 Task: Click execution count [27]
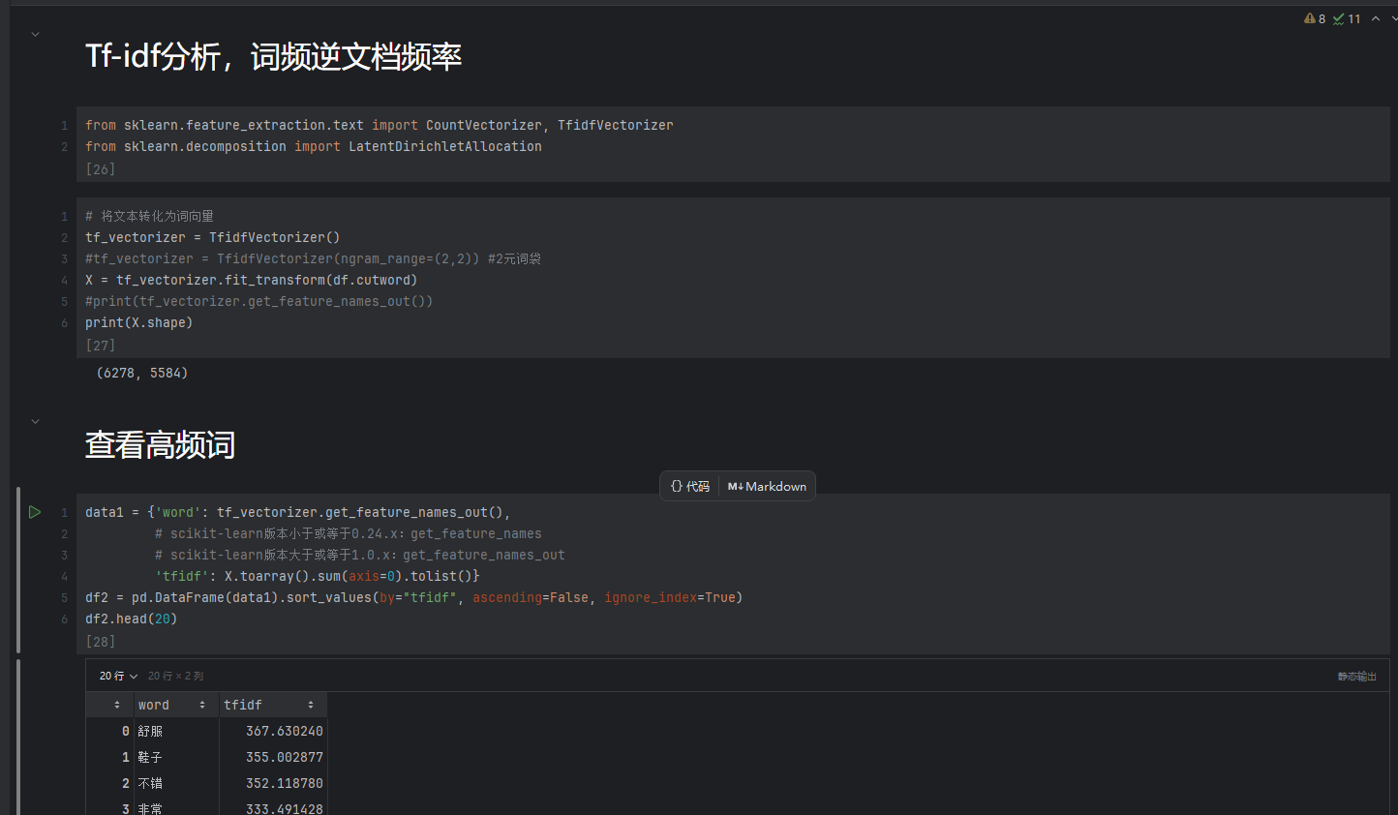(x=101, y=345)
